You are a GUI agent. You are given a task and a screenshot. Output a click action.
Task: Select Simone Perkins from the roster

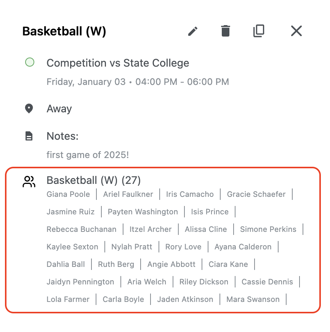click(x=268, y=229)
